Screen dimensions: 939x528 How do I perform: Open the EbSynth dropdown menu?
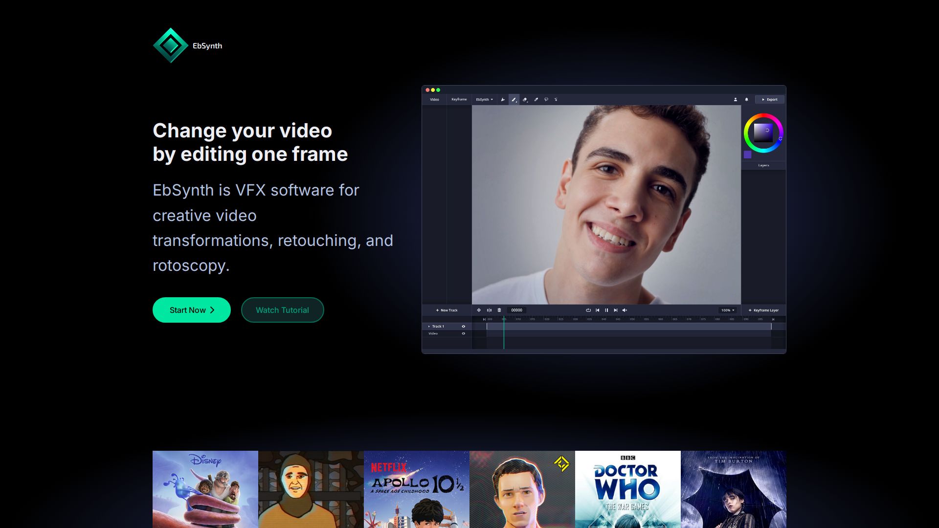click(x=484, y=100)
